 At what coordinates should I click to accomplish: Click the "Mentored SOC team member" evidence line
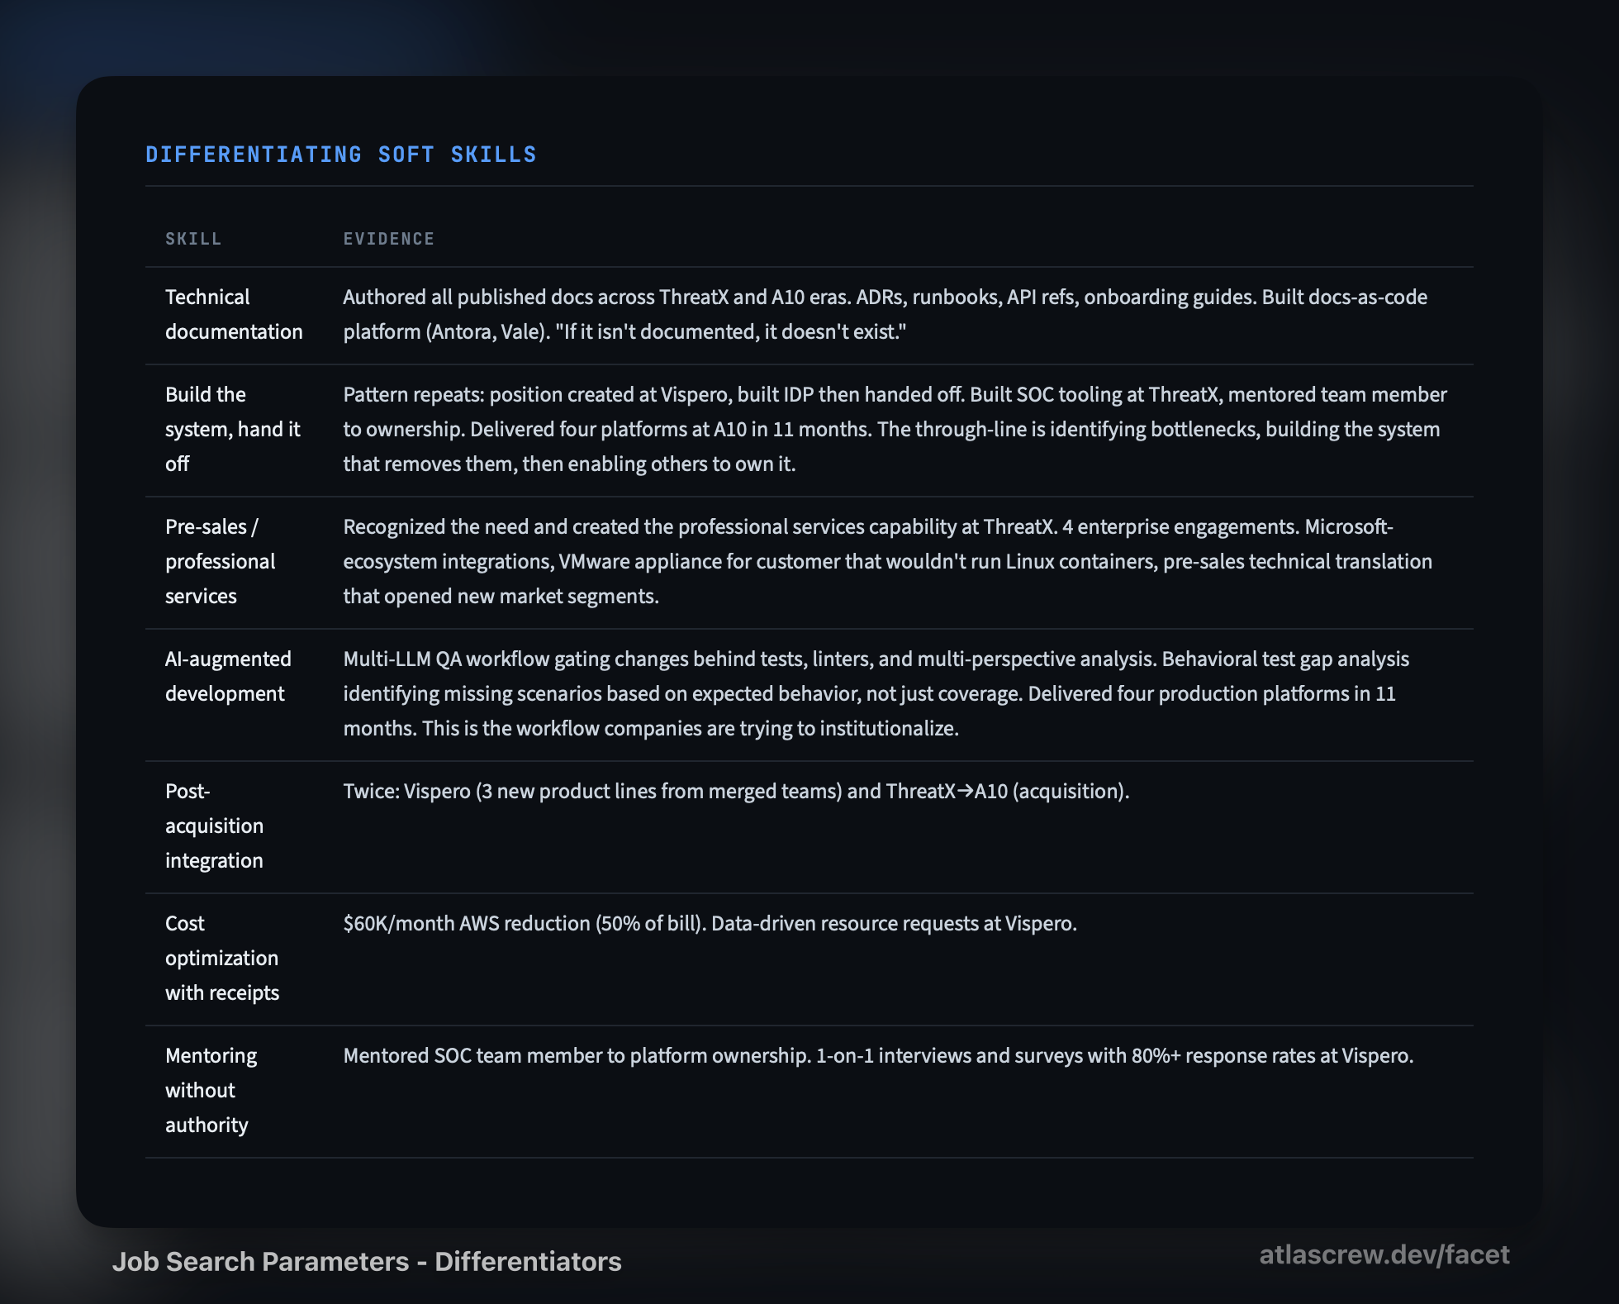coord(878,1055)
